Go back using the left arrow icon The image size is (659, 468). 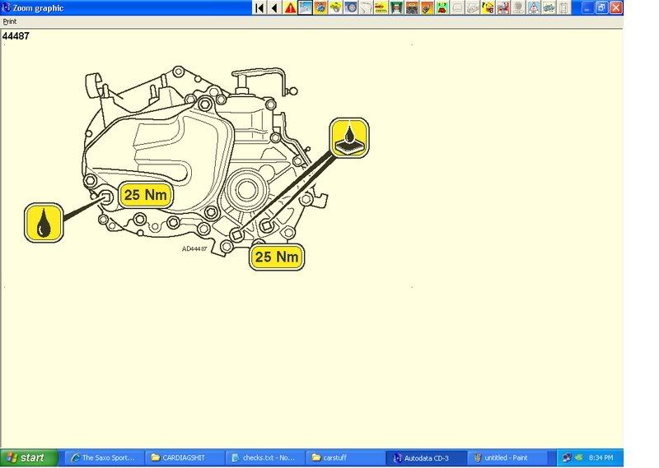pos(273,7)
